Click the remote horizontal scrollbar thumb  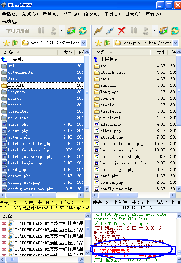tap(118, 195)
